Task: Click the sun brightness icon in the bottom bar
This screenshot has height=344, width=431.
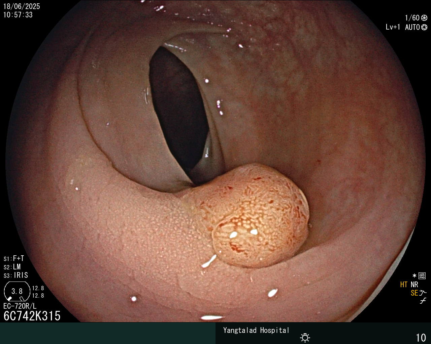Action: (x=305, y=338)
